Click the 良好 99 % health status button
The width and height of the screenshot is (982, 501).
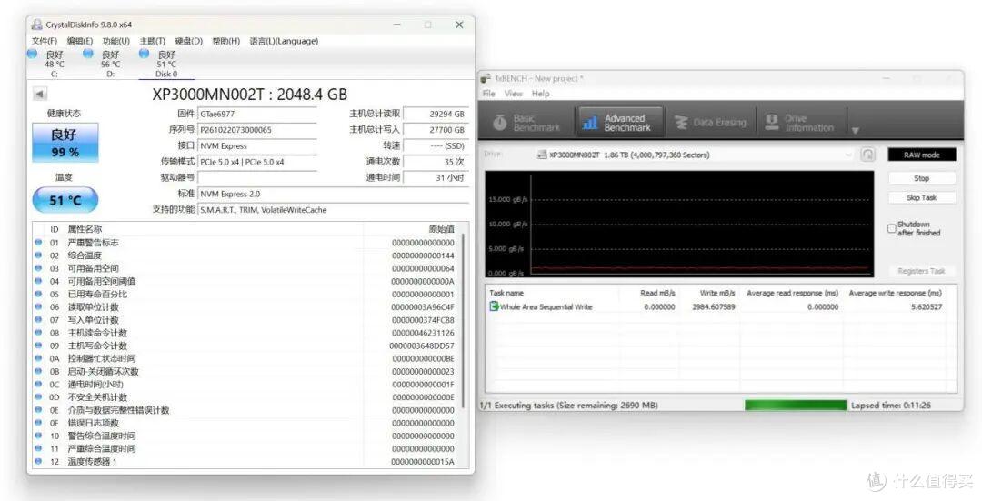(65, 143)
